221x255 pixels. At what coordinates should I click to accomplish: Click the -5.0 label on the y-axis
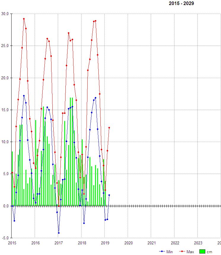[x=5, y=238]
